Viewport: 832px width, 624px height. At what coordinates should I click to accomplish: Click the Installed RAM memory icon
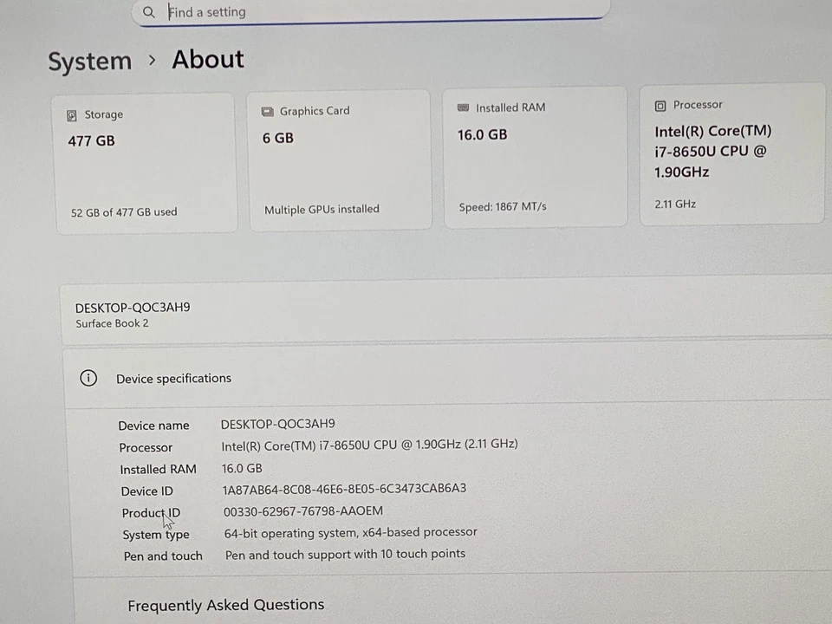point(464,107)
